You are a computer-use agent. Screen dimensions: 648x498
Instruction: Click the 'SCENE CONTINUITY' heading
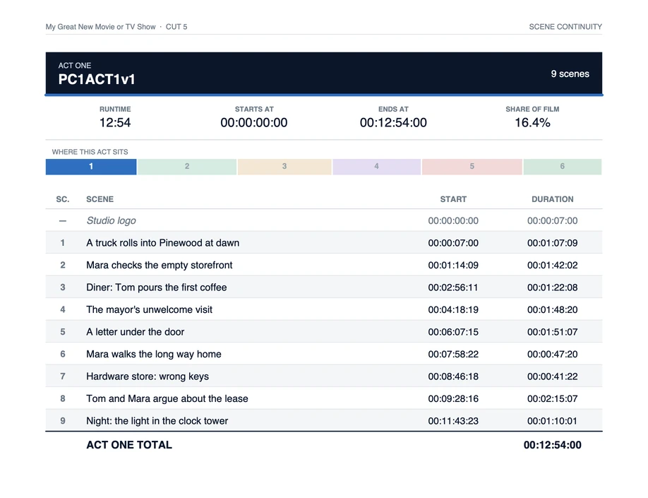565,27
